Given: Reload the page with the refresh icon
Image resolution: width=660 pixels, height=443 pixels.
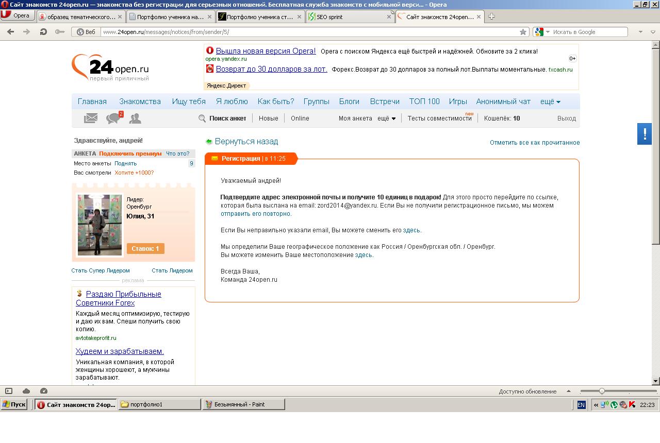Looking at the screenshot, I should 43,32.
